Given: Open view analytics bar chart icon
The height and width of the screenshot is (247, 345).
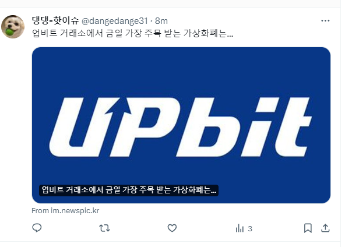Looking at the screenshot, I should tap(240, 228).
